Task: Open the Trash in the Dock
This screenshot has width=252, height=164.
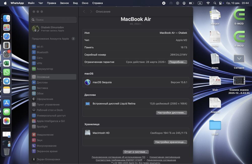Action: tap(7, 152)
